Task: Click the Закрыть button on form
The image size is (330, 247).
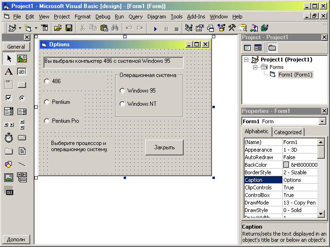Action: tap(164, 147)
